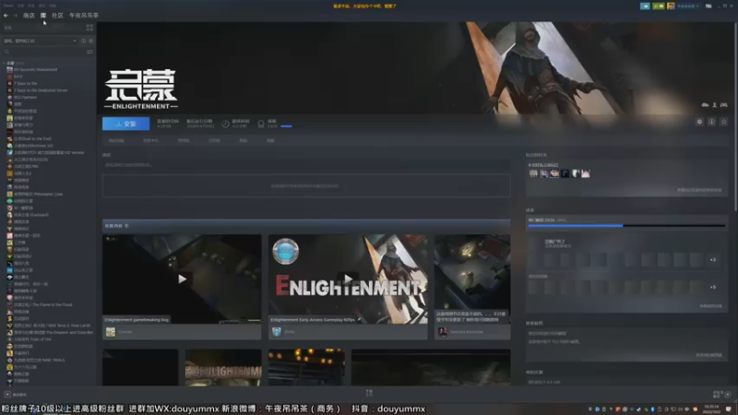Screen dimensions: 738x415
Task: Select the first tab under install button
Action: click(x=116, y=141)
